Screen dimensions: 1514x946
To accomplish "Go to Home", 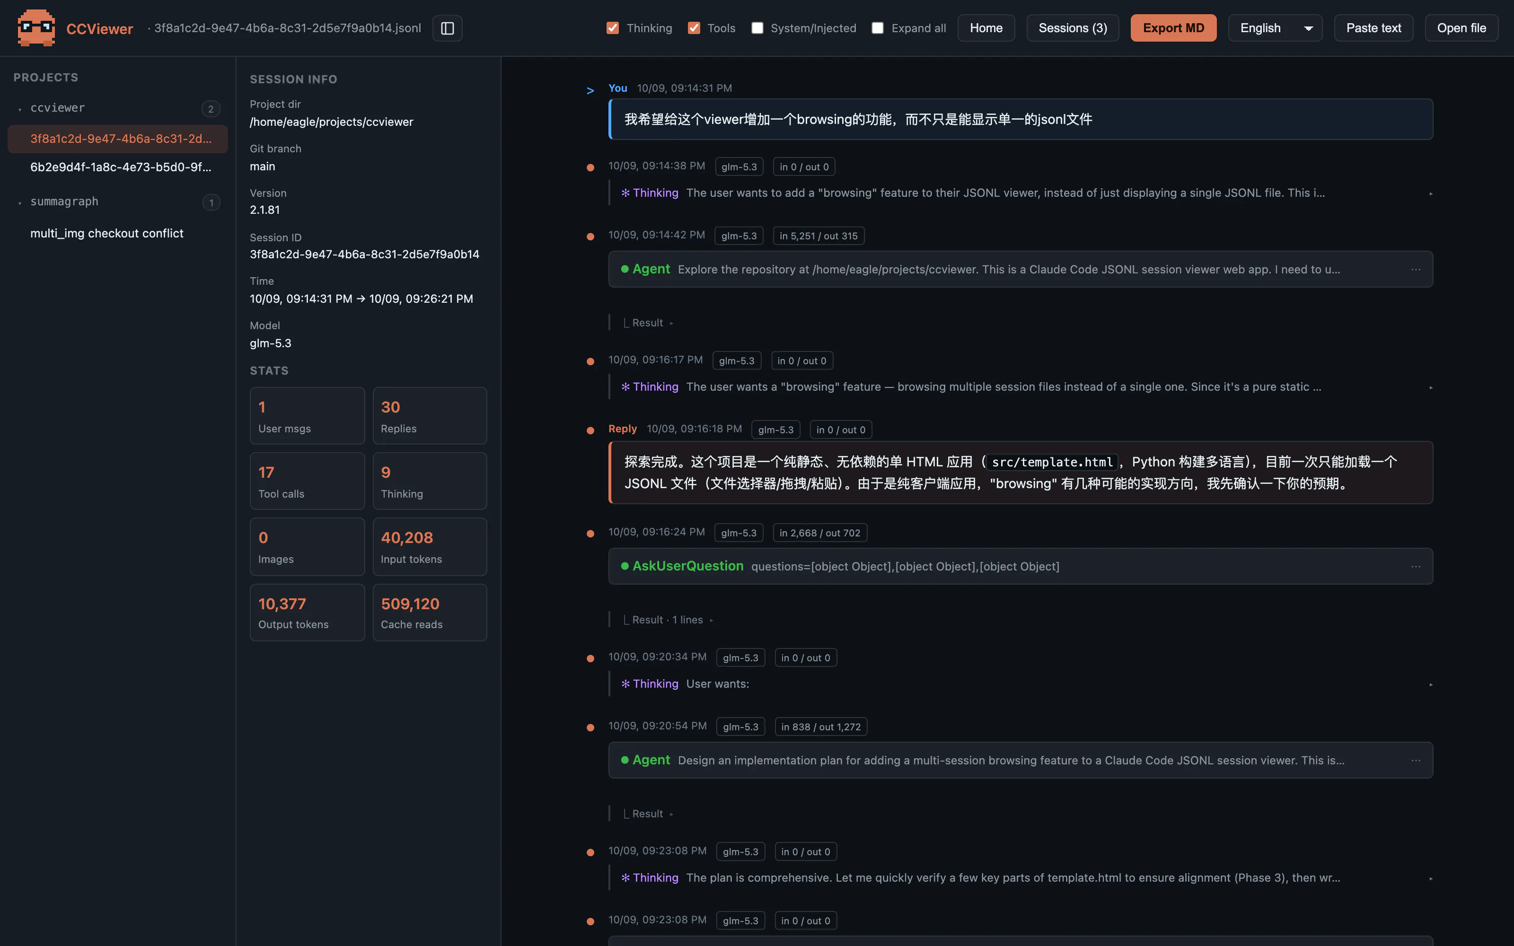I will [x=986, y=28].
